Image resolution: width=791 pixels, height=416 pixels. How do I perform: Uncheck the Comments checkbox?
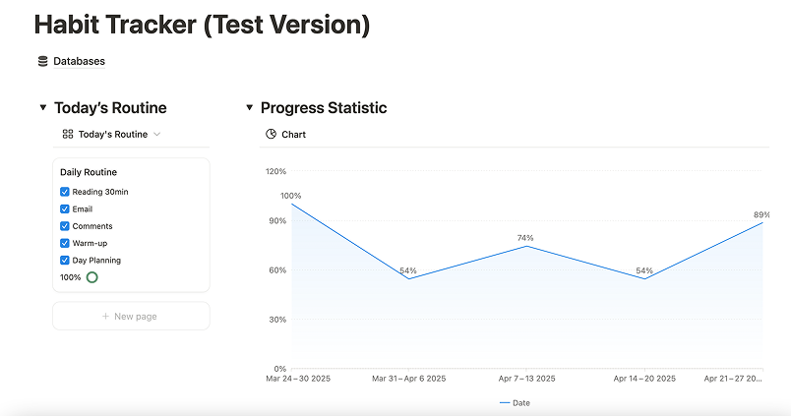65,226
